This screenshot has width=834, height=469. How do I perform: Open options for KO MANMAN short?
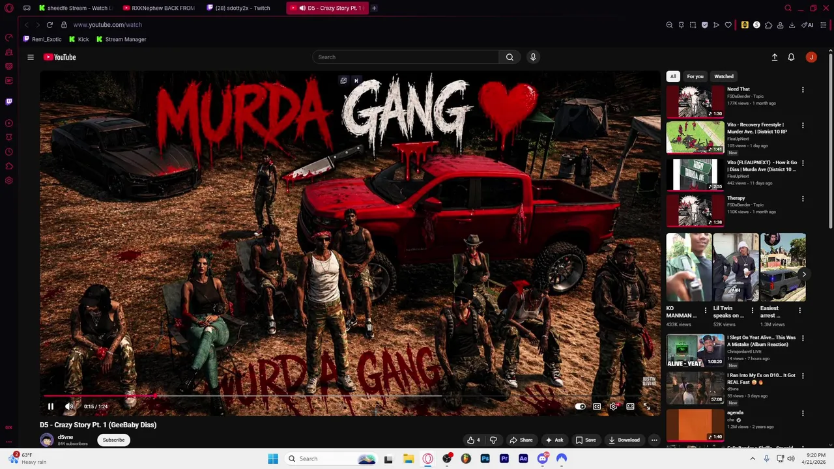705,311
